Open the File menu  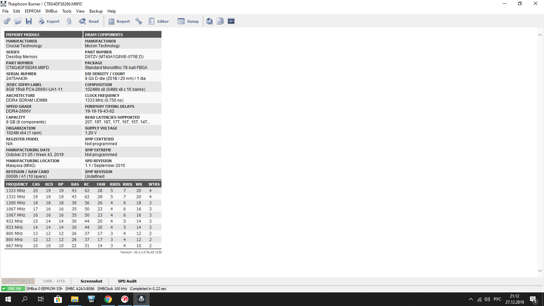(5, 11)
